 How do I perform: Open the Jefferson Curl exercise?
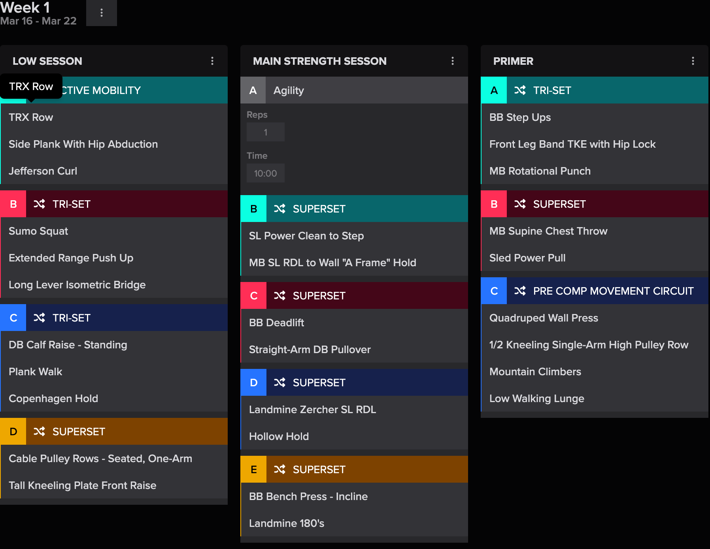click(x=114, y=171)
